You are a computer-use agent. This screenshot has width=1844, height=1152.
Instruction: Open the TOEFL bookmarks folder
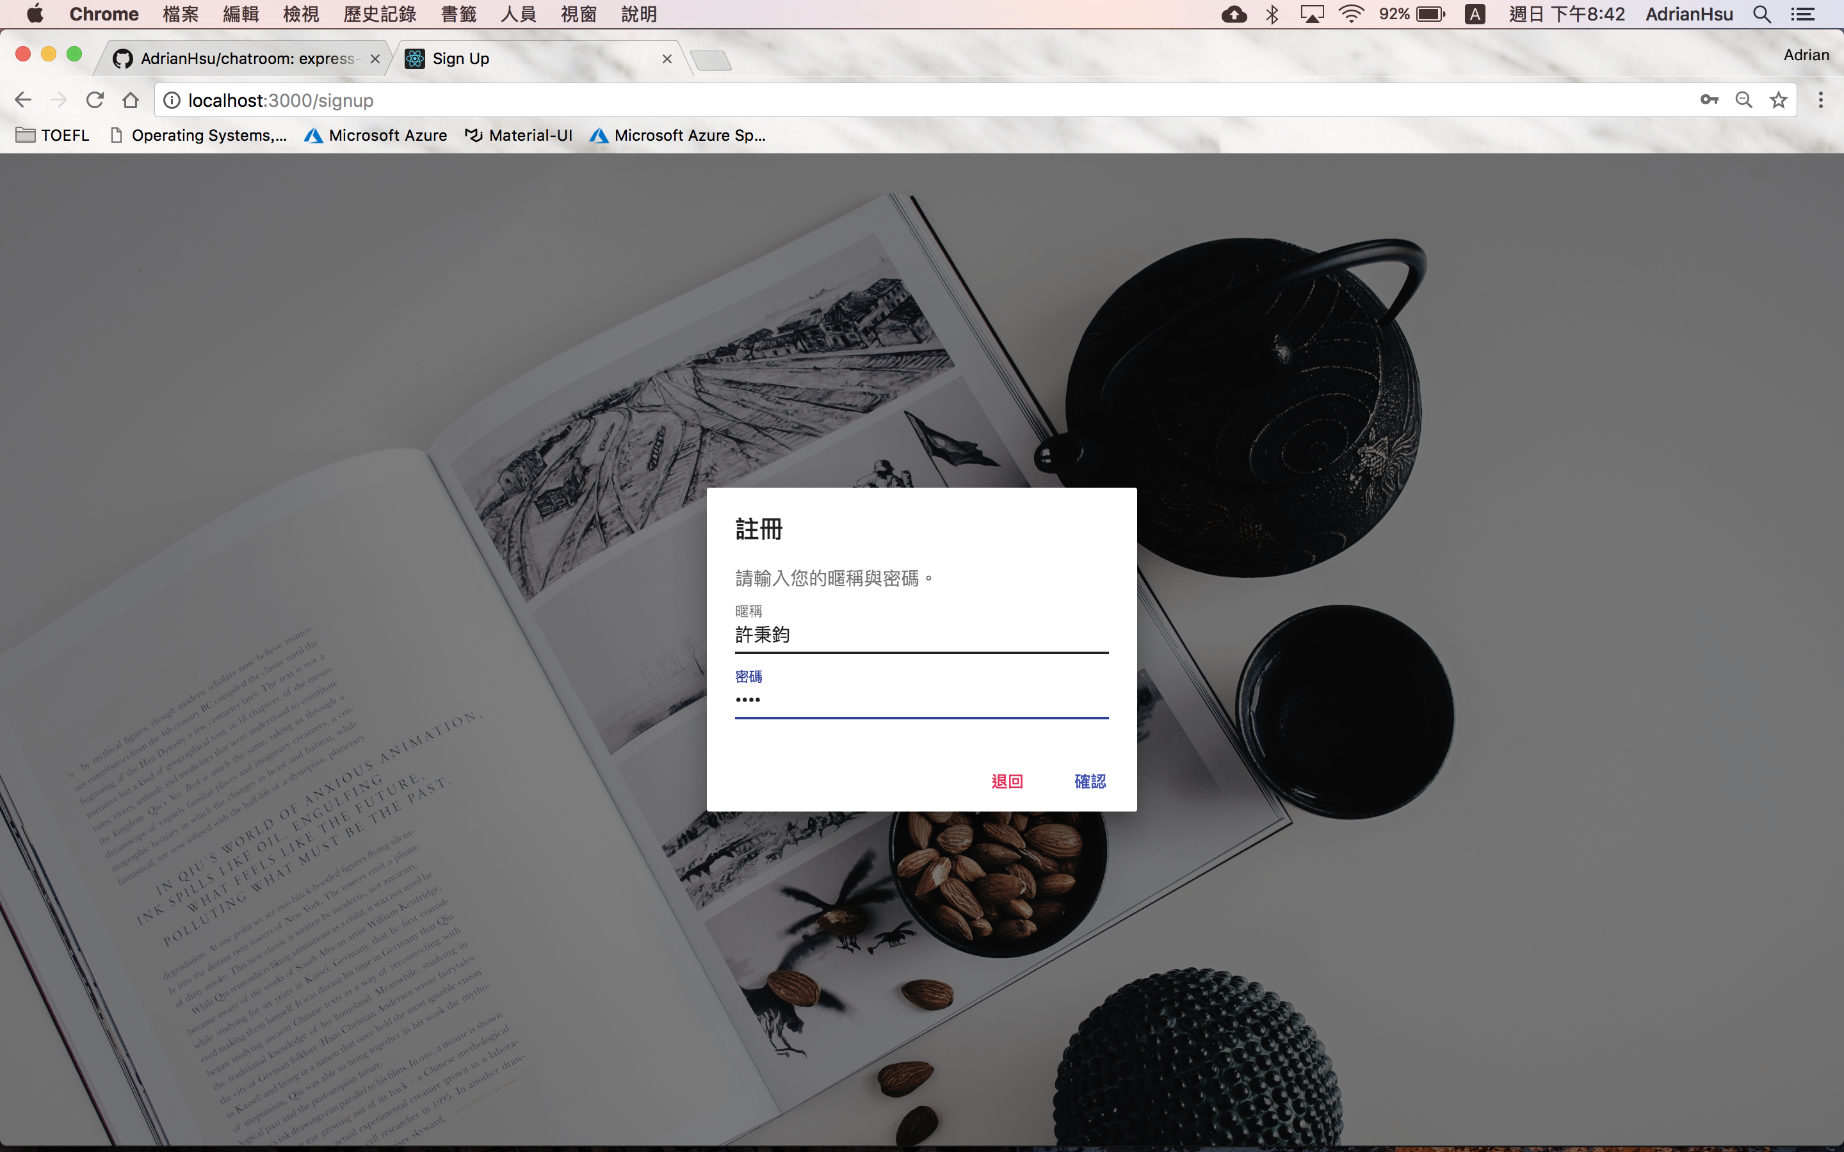(53, 135)
